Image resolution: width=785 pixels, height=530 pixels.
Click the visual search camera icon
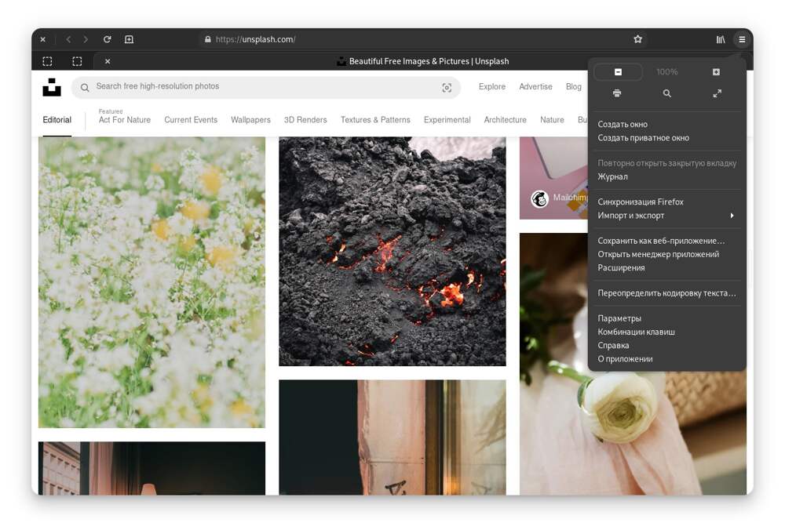[447, 88]
